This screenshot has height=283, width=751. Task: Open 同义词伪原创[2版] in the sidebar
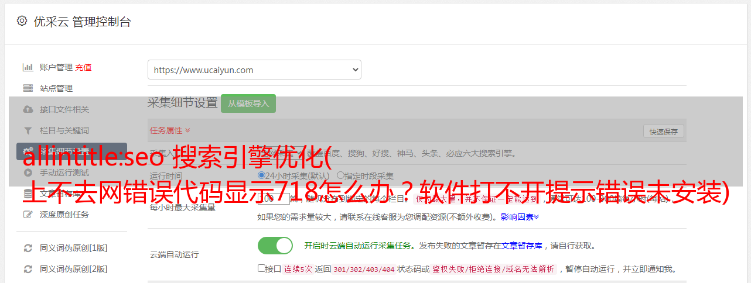[x=74, y=269]
